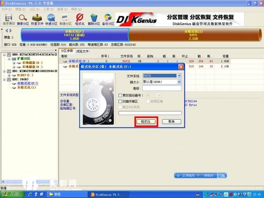This screenshot has width=264, height=198.
Task: Click the 新建分区 (New Partition) icon
Action: 66,19
